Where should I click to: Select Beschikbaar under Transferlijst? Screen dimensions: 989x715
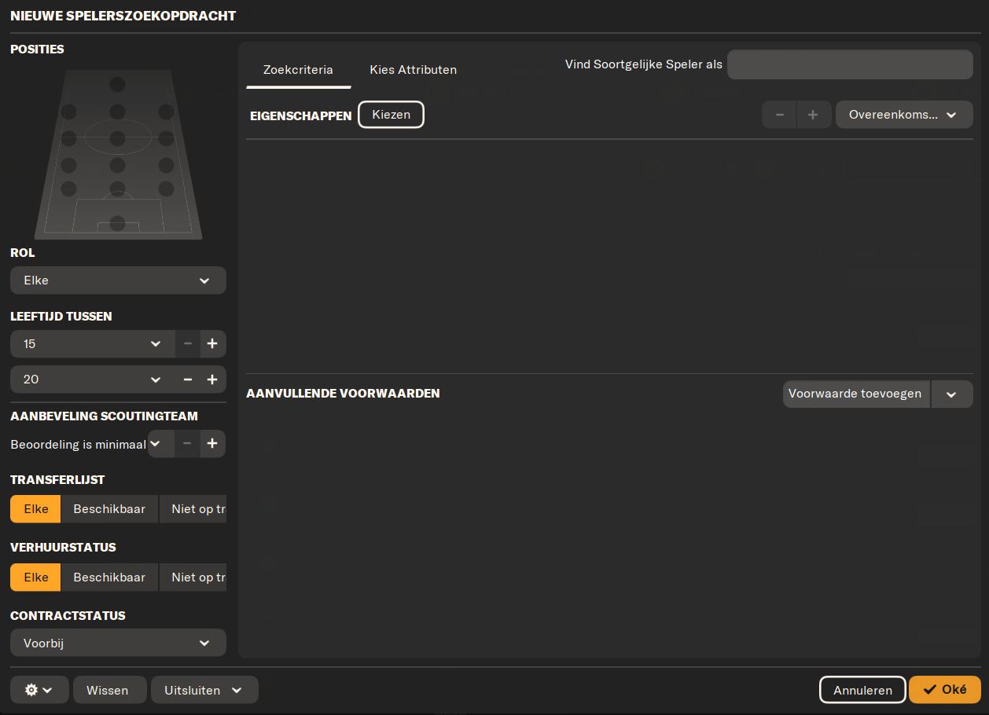point(109,509)
